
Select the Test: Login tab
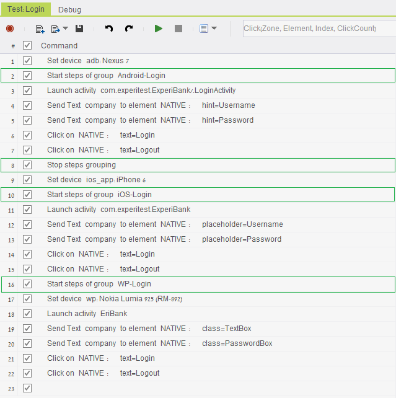(25, 9)
